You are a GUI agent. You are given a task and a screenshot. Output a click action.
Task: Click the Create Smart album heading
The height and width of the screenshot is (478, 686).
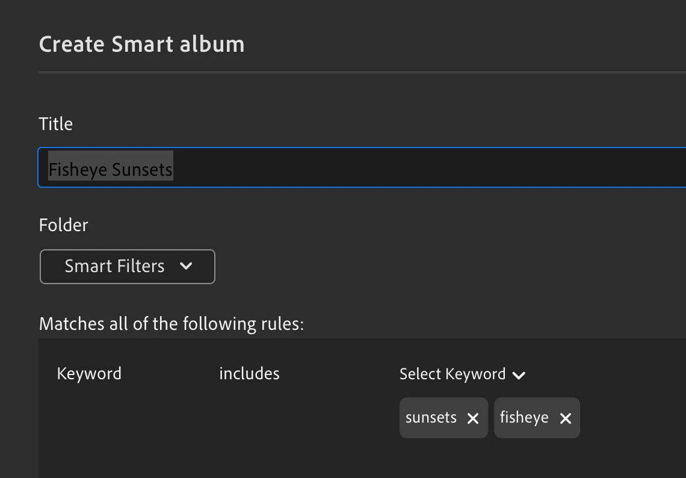point(141,45)
